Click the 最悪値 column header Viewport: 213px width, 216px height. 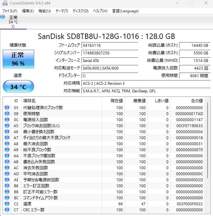click(x=136, y=101)
